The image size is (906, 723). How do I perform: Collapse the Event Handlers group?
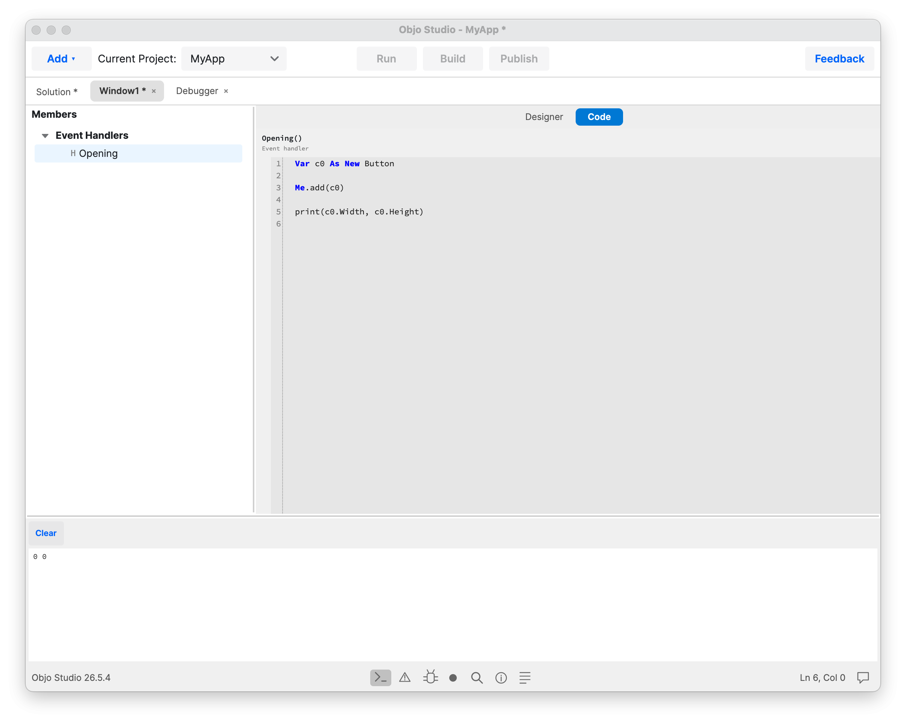click(x=45, y=136)
